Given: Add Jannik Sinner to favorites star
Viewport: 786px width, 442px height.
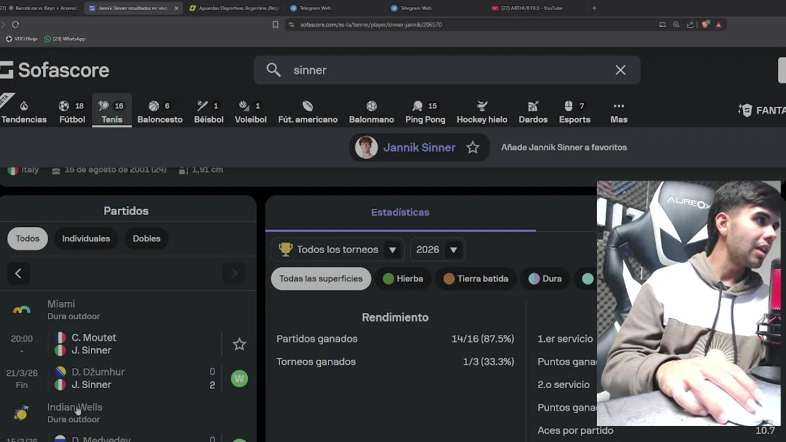Looking at the screenshot, I should [x=473, y=147].
